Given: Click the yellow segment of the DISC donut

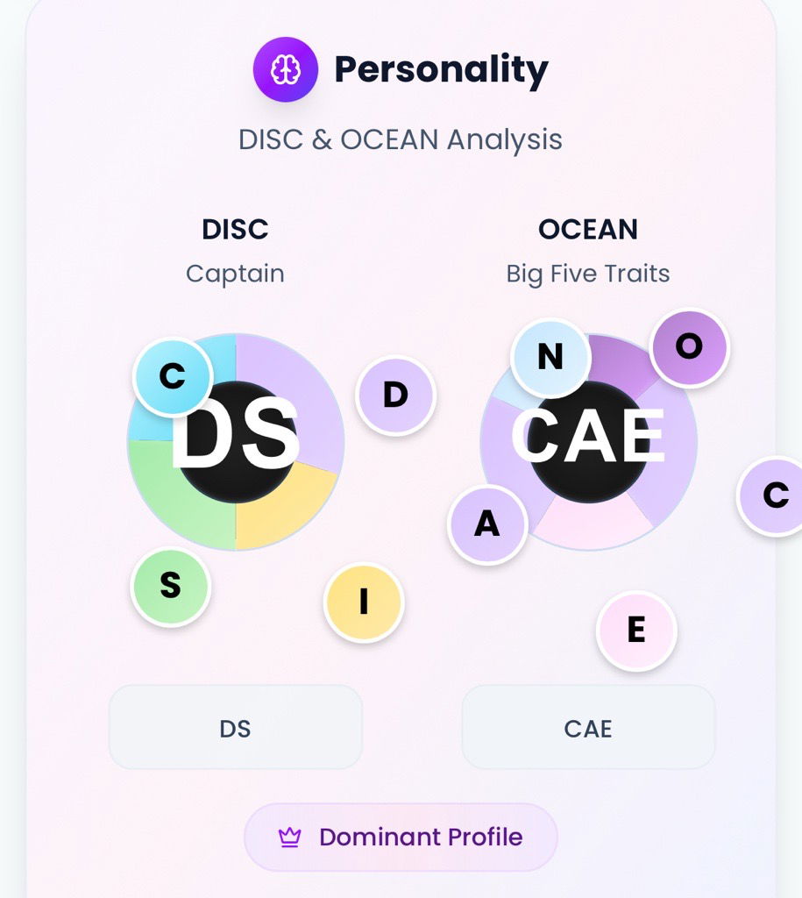Looking at the screenshot, I should pyautogui.click(x=287, y=504).
